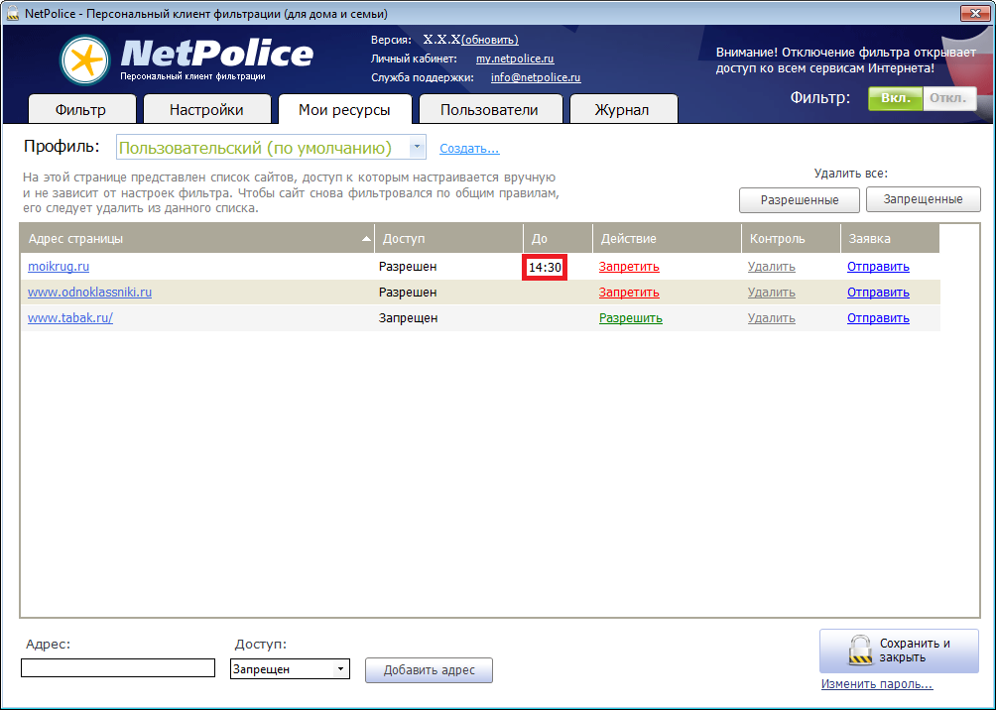Click Отправить in moikrug.ru row
Screen dimensions: 996x710
tap(878, 267)
